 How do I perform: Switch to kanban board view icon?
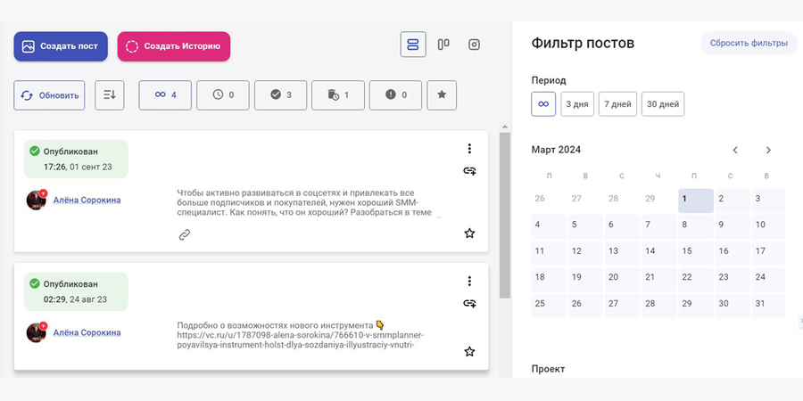(x=443, y=45)
